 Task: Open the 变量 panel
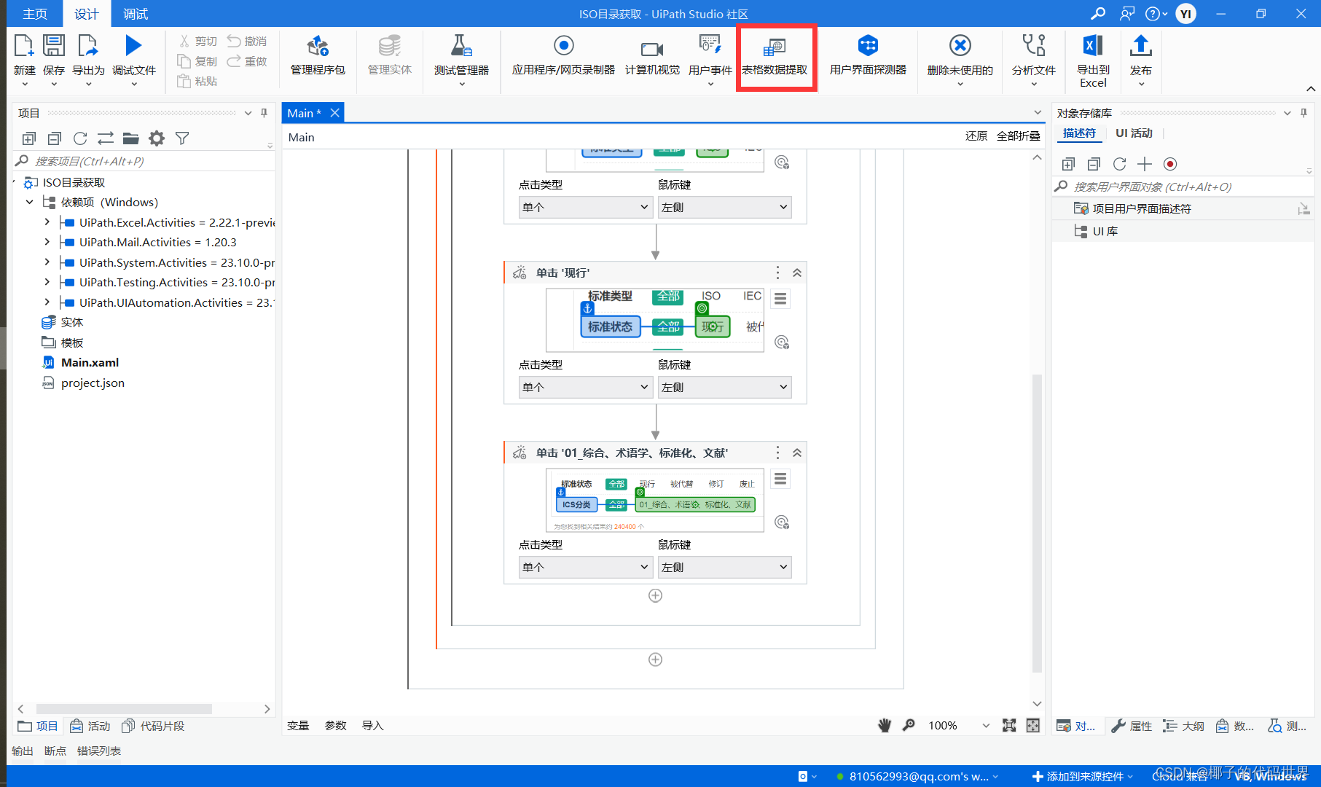[298, 725]
